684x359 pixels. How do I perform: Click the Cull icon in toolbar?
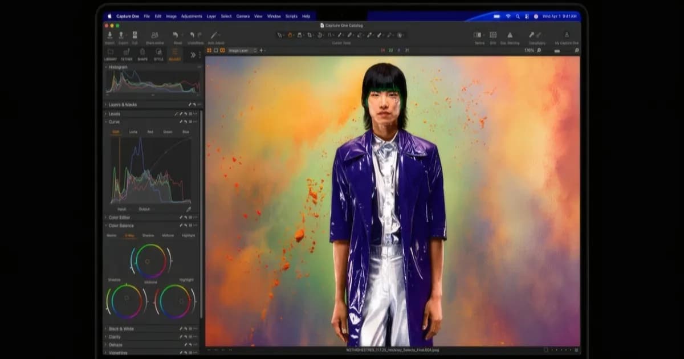click(135, 35)
